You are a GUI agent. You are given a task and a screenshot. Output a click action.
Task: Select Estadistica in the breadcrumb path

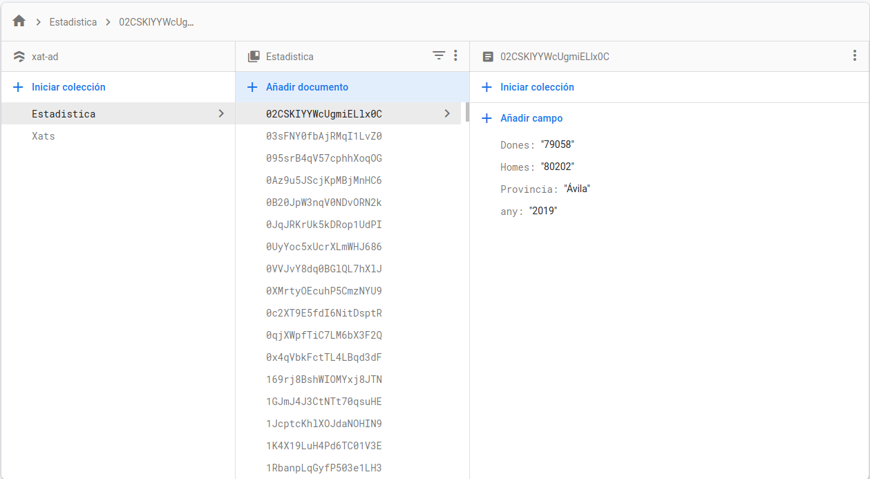coord(73,22)
